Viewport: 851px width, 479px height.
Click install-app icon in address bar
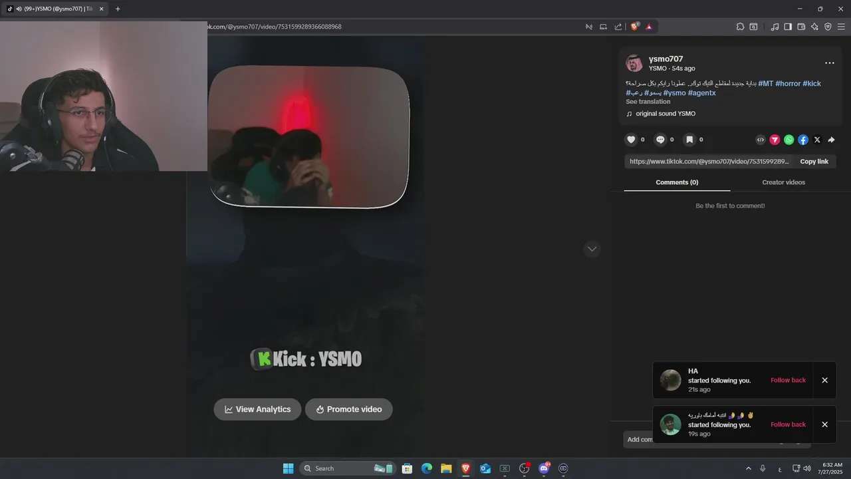pos(604,27)
